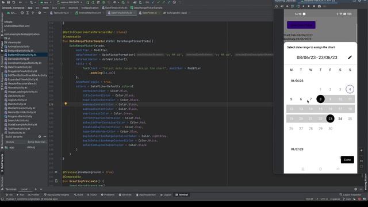Click the Done button in date picker
The width and height of the screenshot is (368, 207).
(347, 160)
